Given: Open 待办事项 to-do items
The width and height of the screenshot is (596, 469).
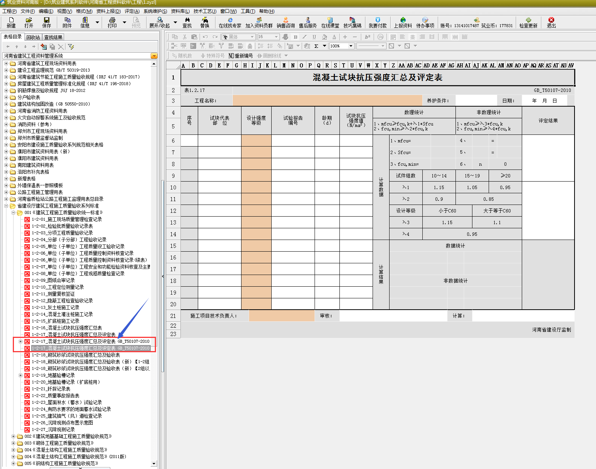Looking at the screenshot, I should click(425, 22).
